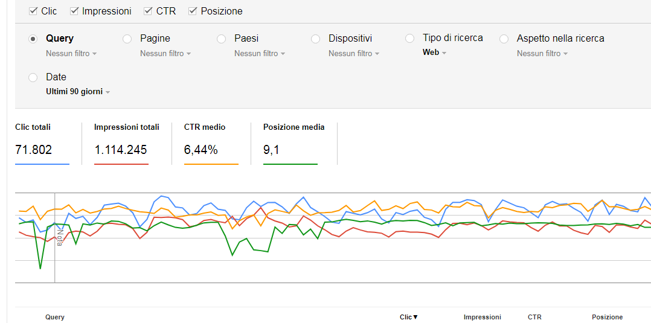
Task: Open the Web search type dropdown
Action: pyautogui.click(x=434, y=53)
